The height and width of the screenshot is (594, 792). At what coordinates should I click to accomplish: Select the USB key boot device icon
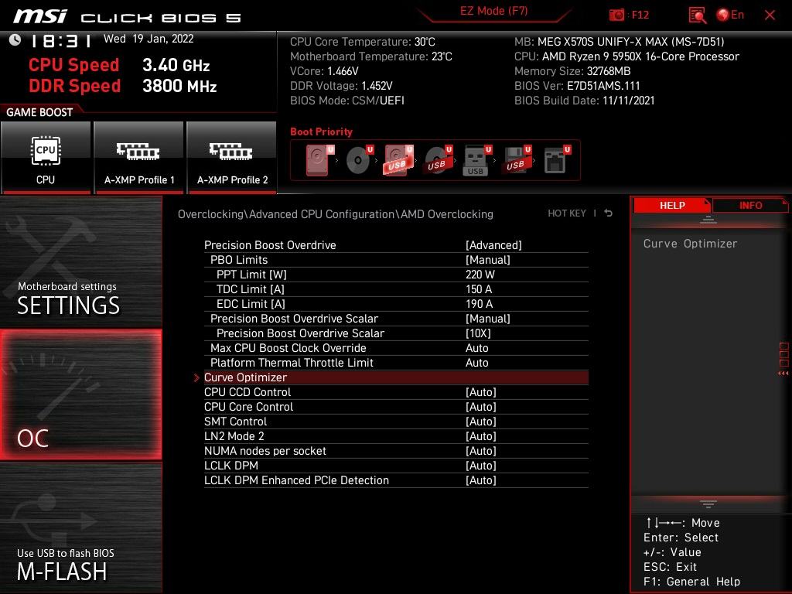point(477,160)
